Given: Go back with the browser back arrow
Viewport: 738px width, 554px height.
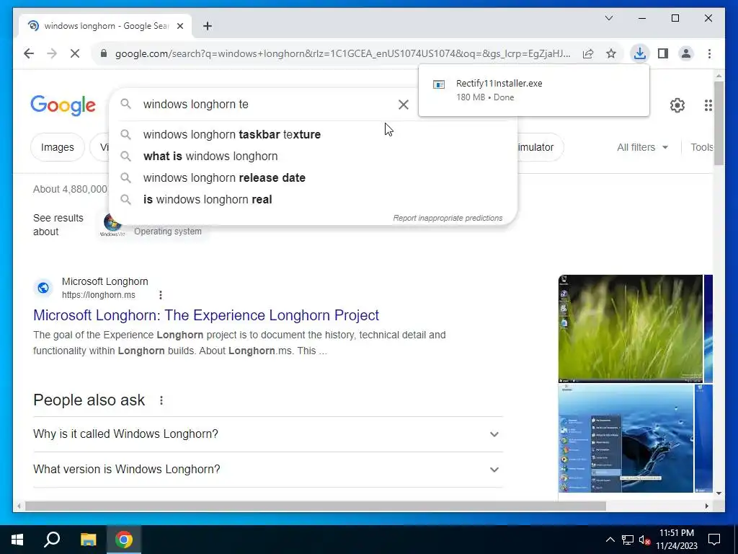Looking at the screenshot, I should pyautogui.click(x=29, y=53).
